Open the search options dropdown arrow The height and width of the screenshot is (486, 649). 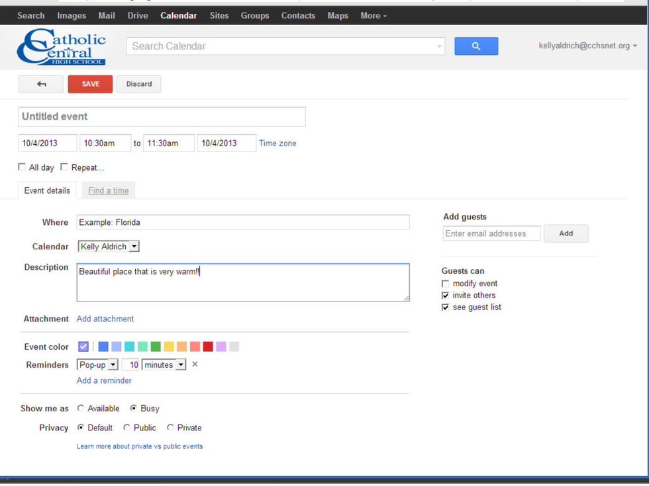439,47
